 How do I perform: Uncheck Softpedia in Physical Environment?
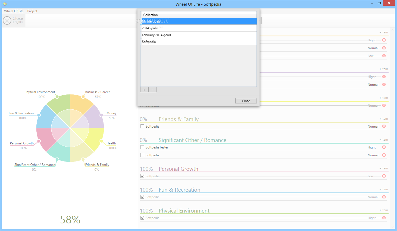pos(142,218)
